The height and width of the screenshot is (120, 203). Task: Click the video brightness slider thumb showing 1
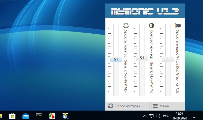pos(168,59)
